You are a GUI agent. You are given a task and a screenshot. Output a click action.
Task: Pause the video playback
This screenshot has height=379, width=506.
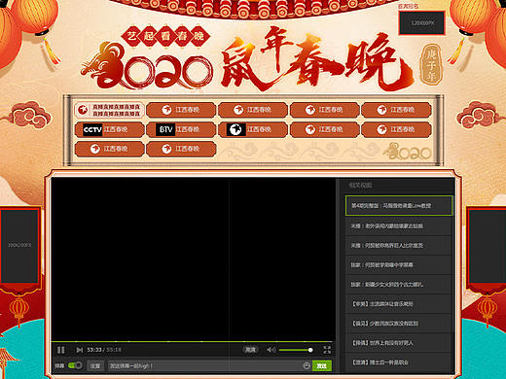pos(60,350)
